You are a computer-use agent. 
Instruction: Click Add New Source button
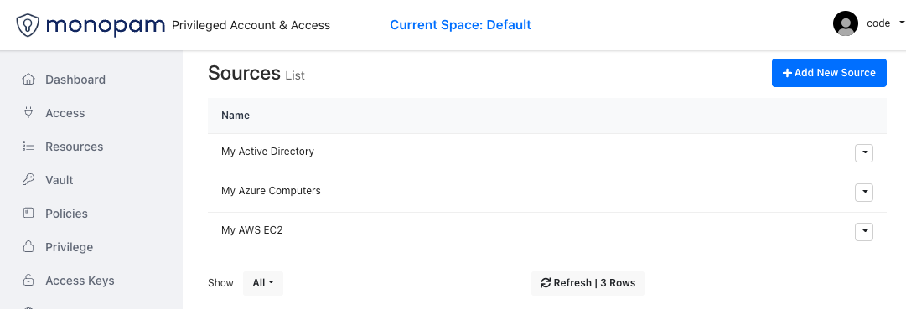point(829,73)
